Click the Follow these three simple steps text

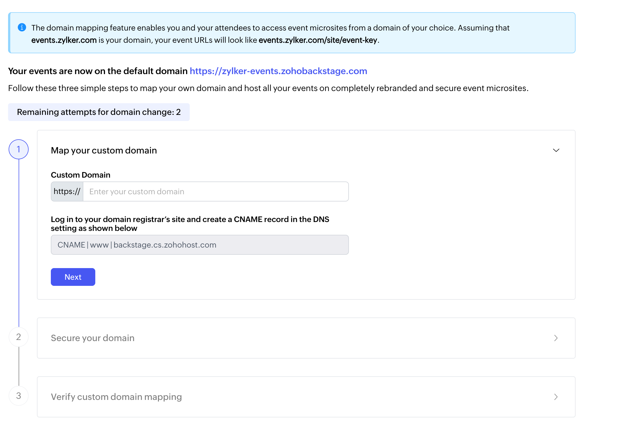tap(268, 88)
